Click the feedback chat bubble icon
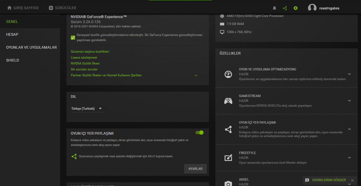 [x=307, y=180]
